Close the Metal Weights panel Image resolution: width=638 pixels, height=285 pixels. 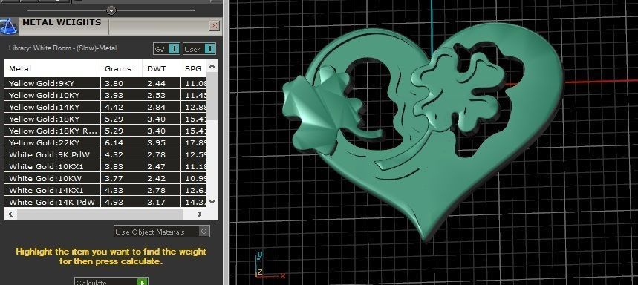215,26
